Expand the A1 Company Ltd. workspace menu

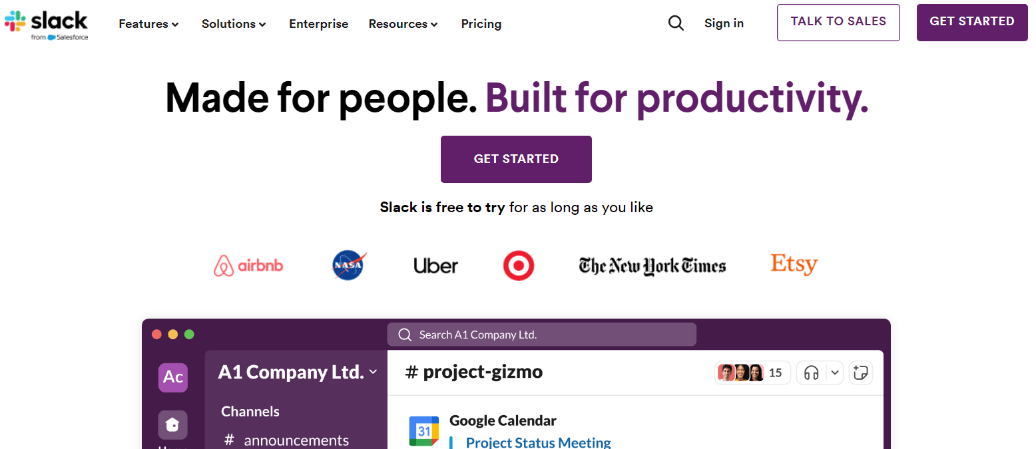pos(296,372)
